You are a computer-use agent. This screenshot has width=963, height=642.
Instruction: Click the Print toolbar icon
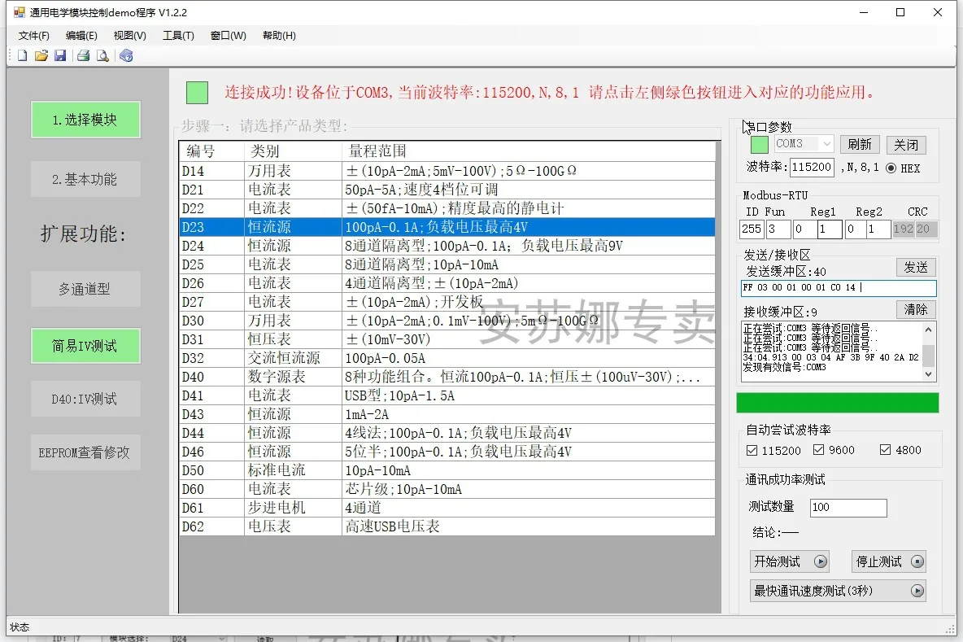[x=83, y=55]
